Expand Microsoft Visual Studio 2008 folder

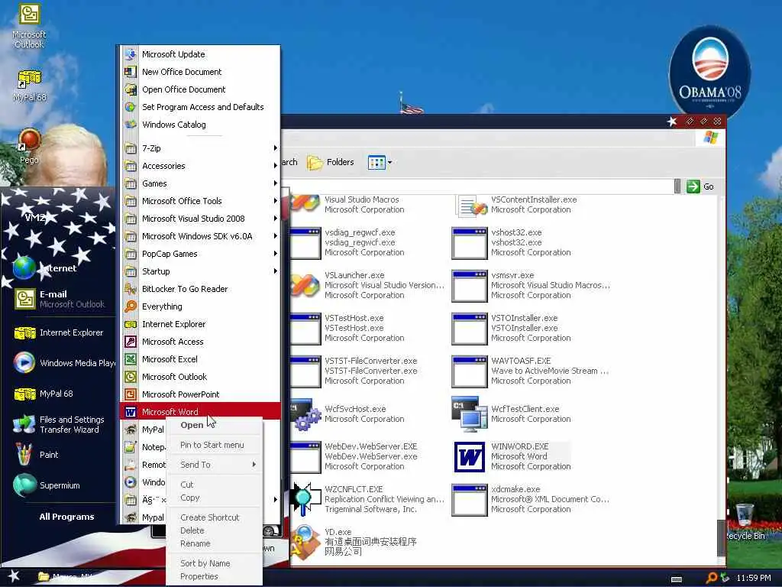(199, 218)
